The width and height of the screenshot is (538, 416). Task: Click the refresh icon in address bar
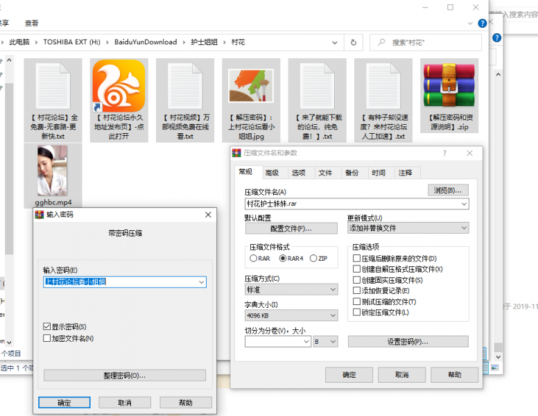pyautogui.click(x=354, y=42)
